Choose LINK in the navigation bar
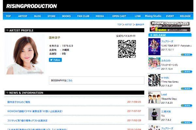 click(x=138, y=16)
